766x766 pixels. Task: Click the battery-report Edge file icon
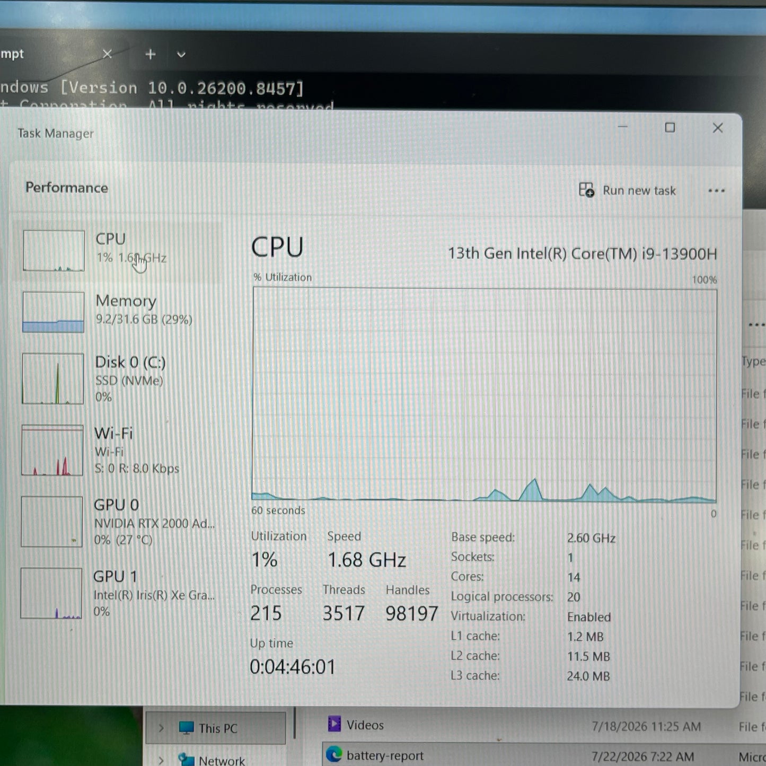(x=334, y=754)
